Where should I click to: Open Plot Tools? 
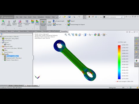[57, 25]
